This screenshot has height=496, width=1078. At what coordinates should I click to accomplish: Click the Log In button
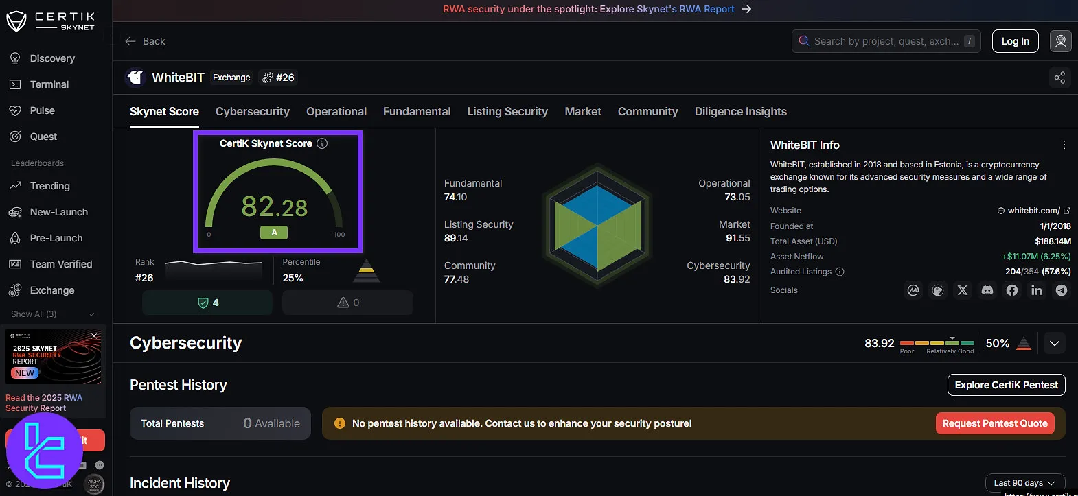pos(1015,41)
